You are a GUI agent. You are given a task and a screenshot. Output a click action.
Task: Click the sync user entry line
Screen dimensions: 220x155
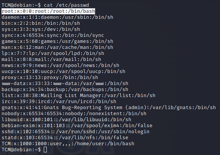[53, 35]
